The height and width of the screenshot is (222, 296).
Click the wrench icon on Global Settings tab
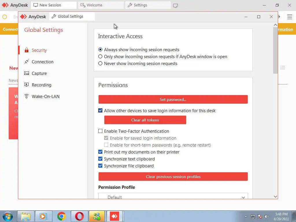tap(54, 16)
